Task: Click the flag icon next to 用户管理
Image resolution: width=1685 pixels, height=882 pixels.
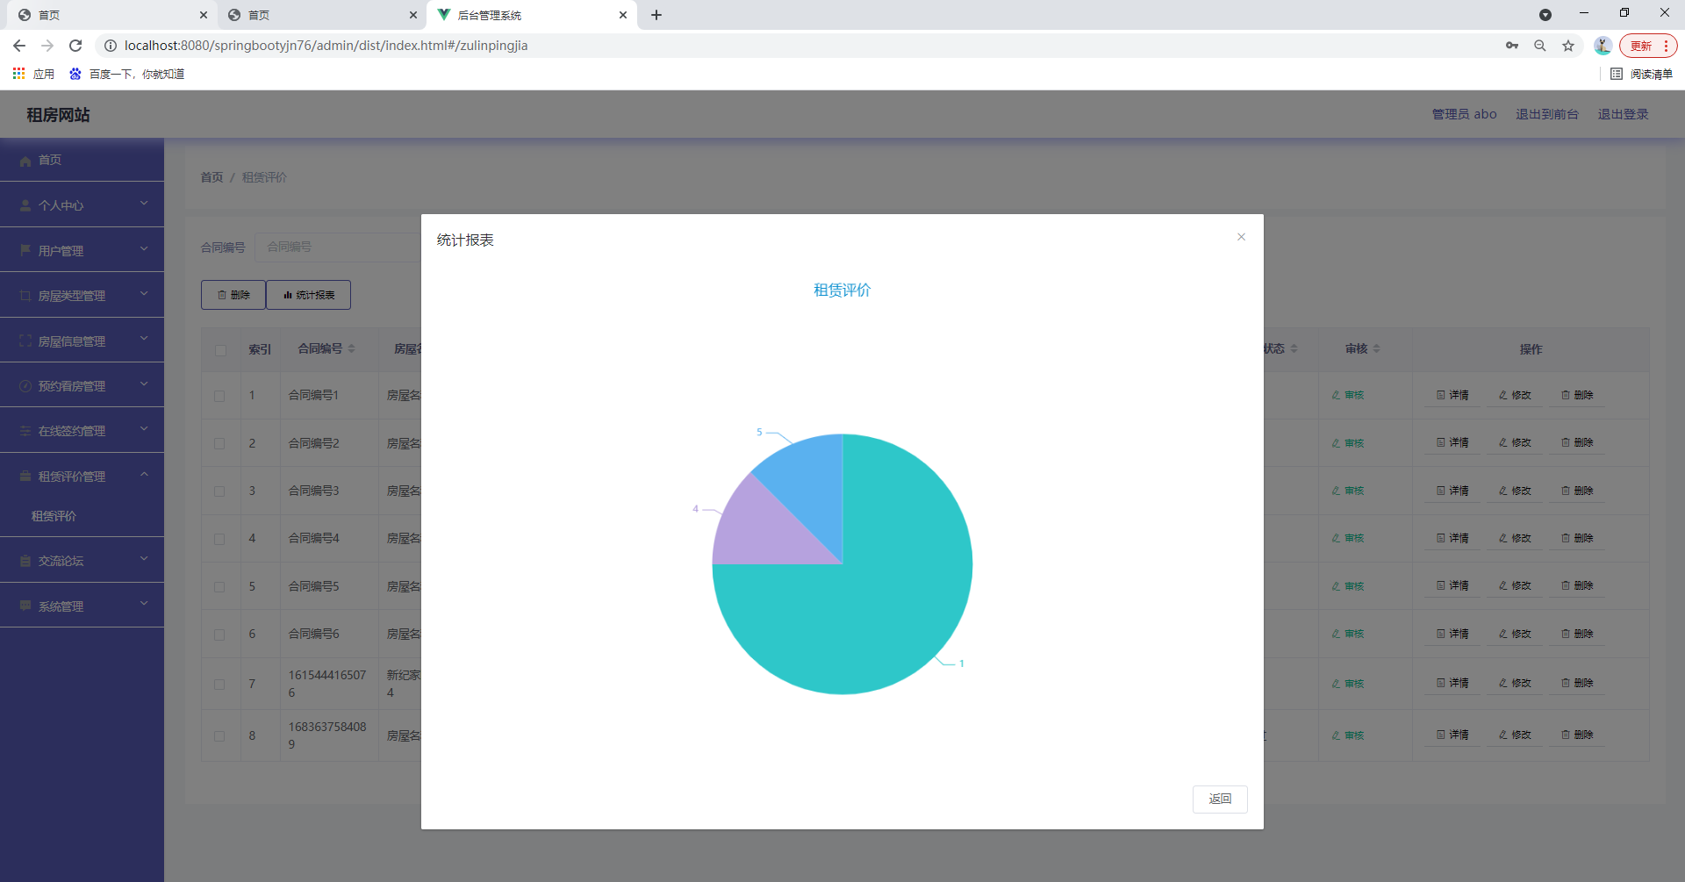Action: click(24, 249)
